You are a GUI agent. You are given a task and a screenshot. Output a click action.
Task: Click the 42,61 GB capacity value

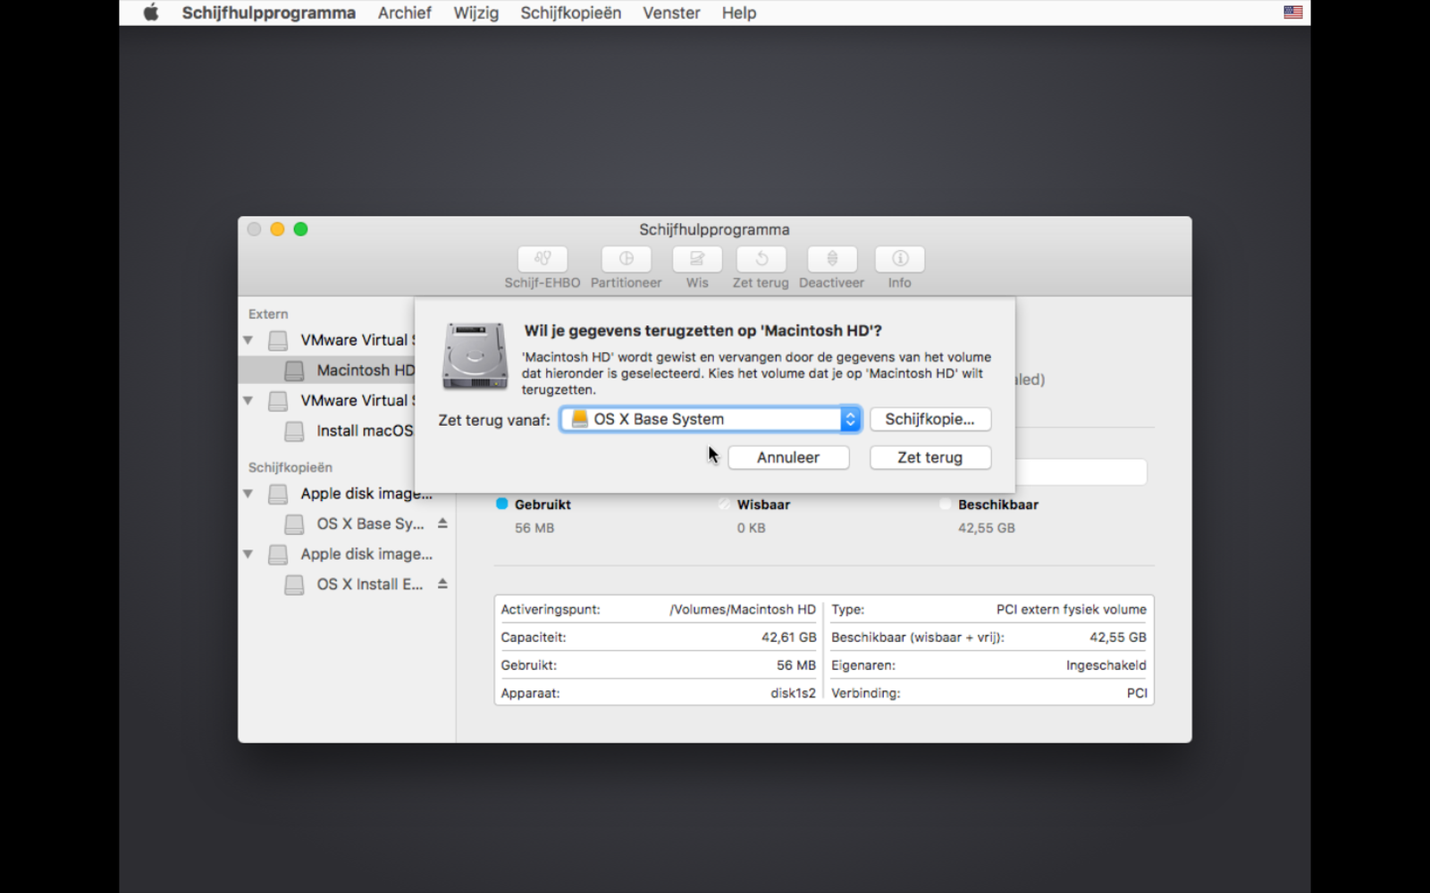coord(788,638)
